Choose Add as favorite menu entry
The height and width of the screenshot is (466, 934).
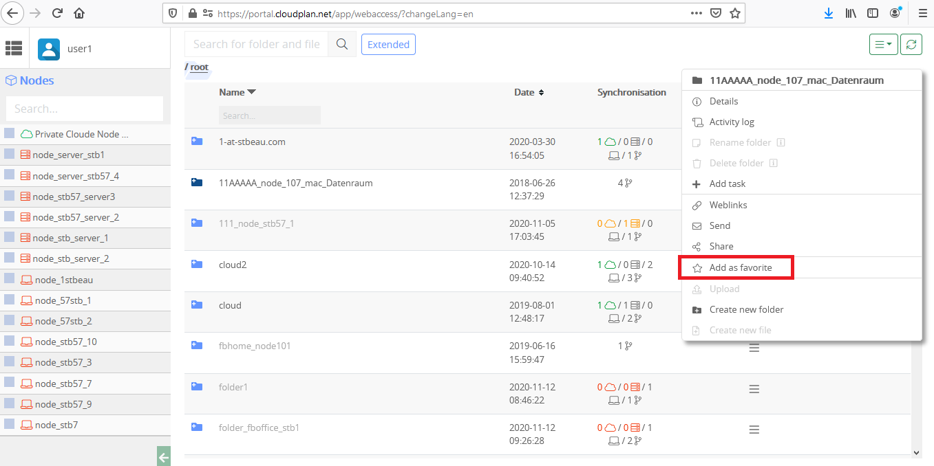click(741, 267)
